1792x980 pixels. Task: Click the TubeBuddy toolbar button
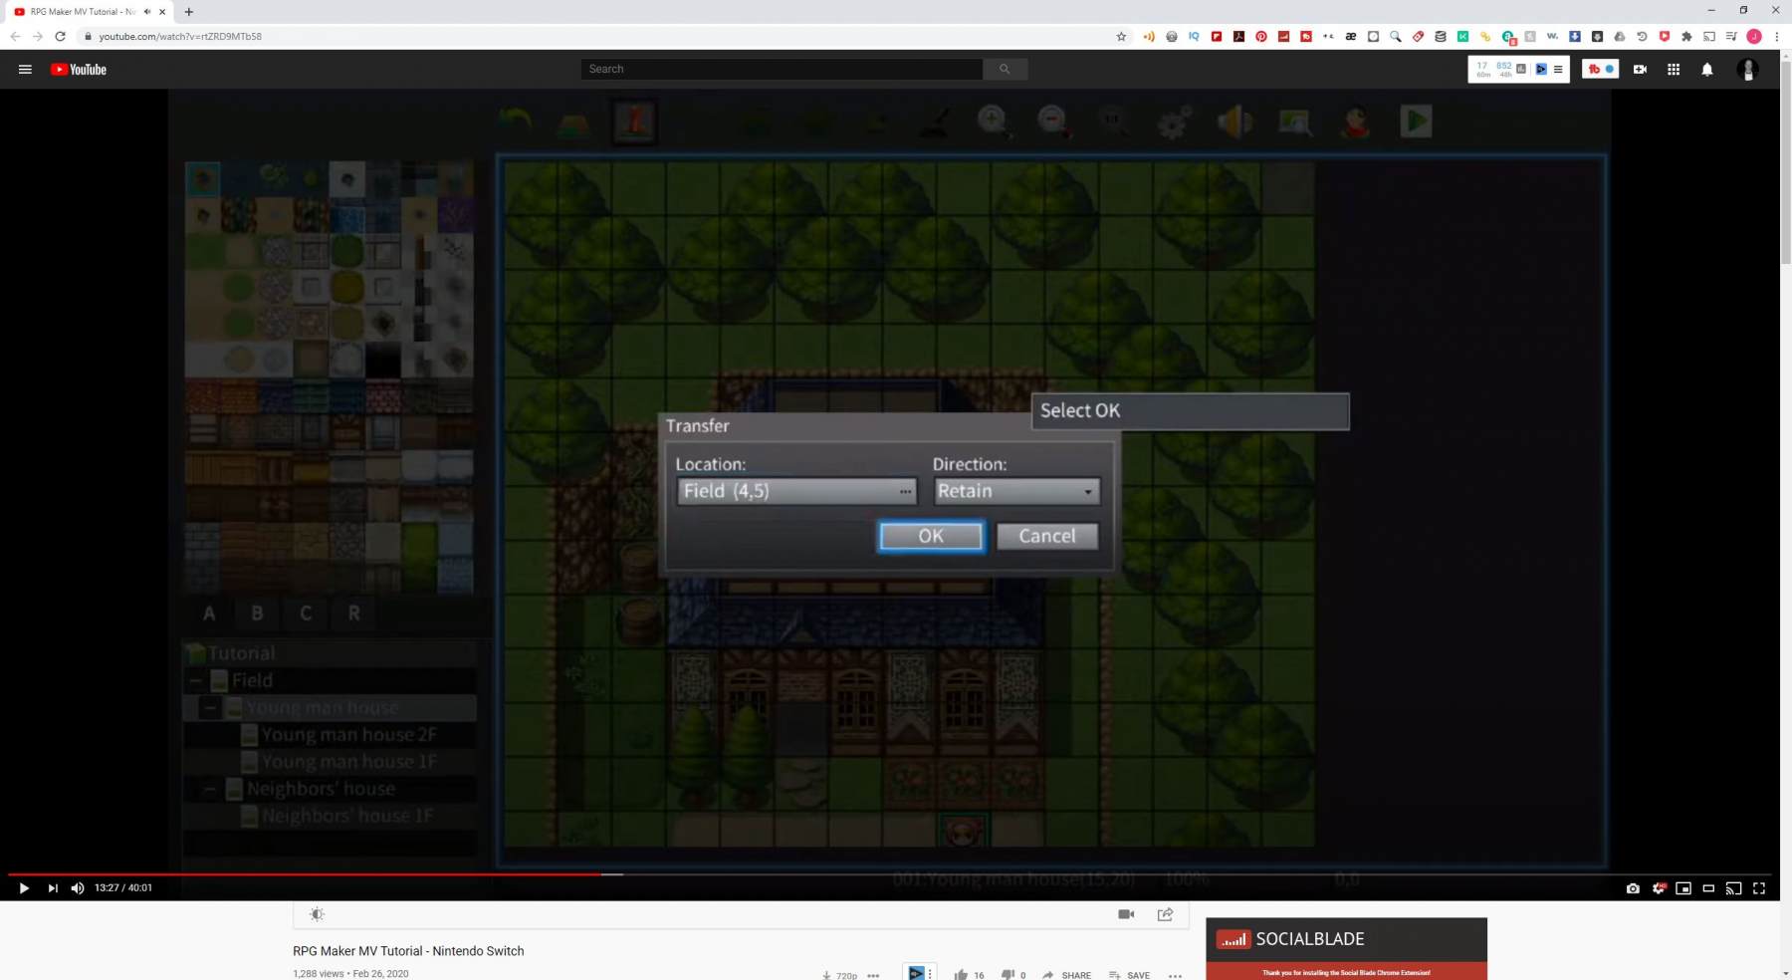click(x=1600, y=69)
